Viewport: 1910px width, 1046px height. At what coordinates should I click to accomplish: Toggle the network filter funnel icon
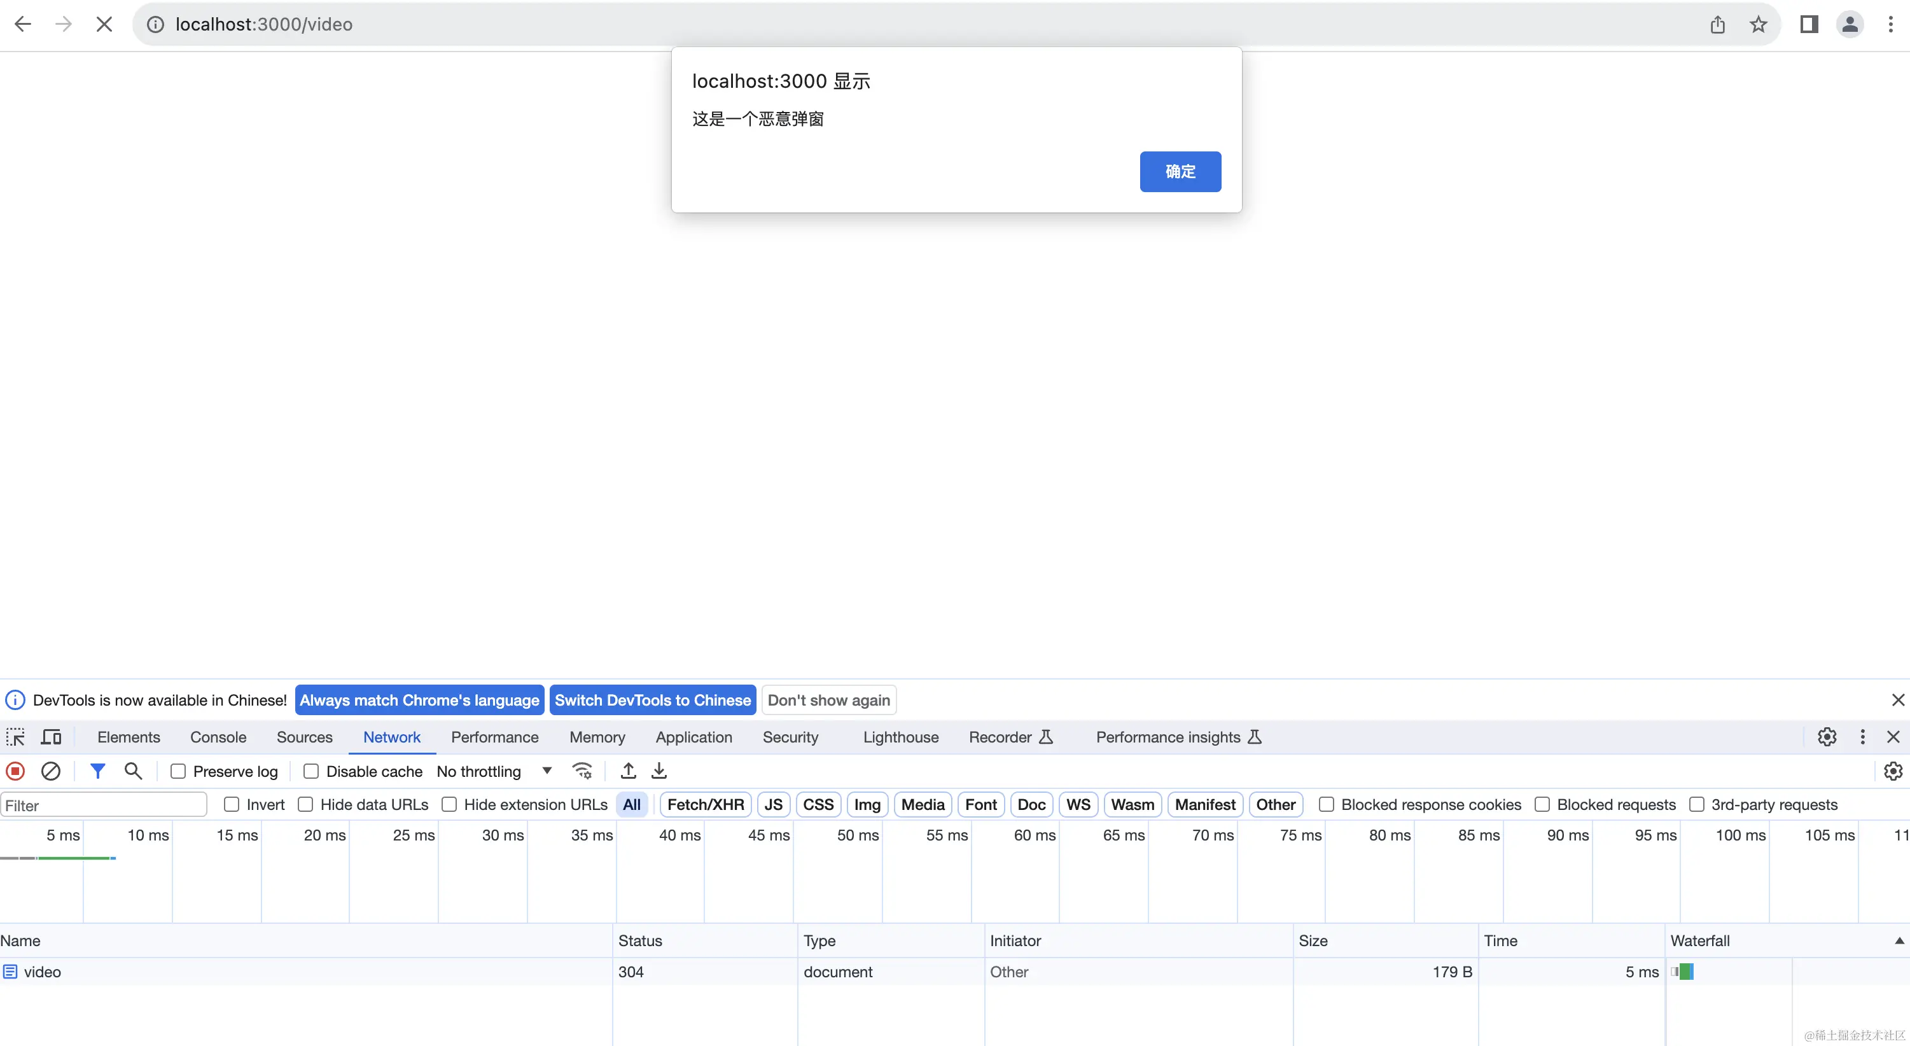point(97,771)
